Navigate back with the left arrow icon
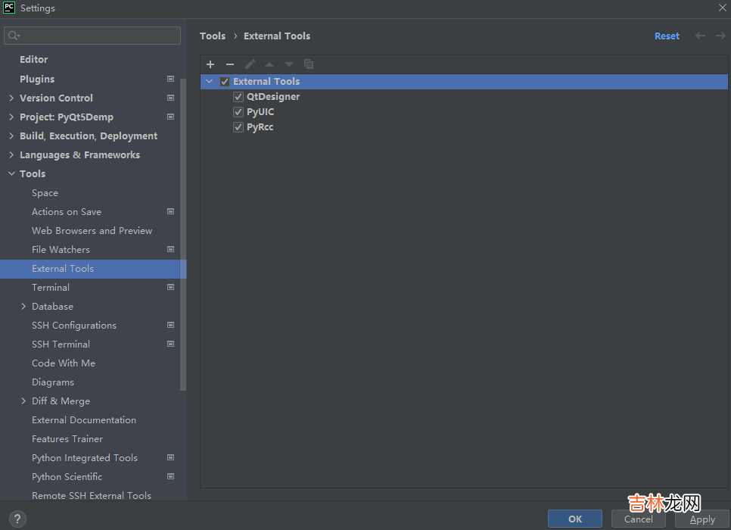The height and width of the screenshot is (530, 731). (700, 36)
